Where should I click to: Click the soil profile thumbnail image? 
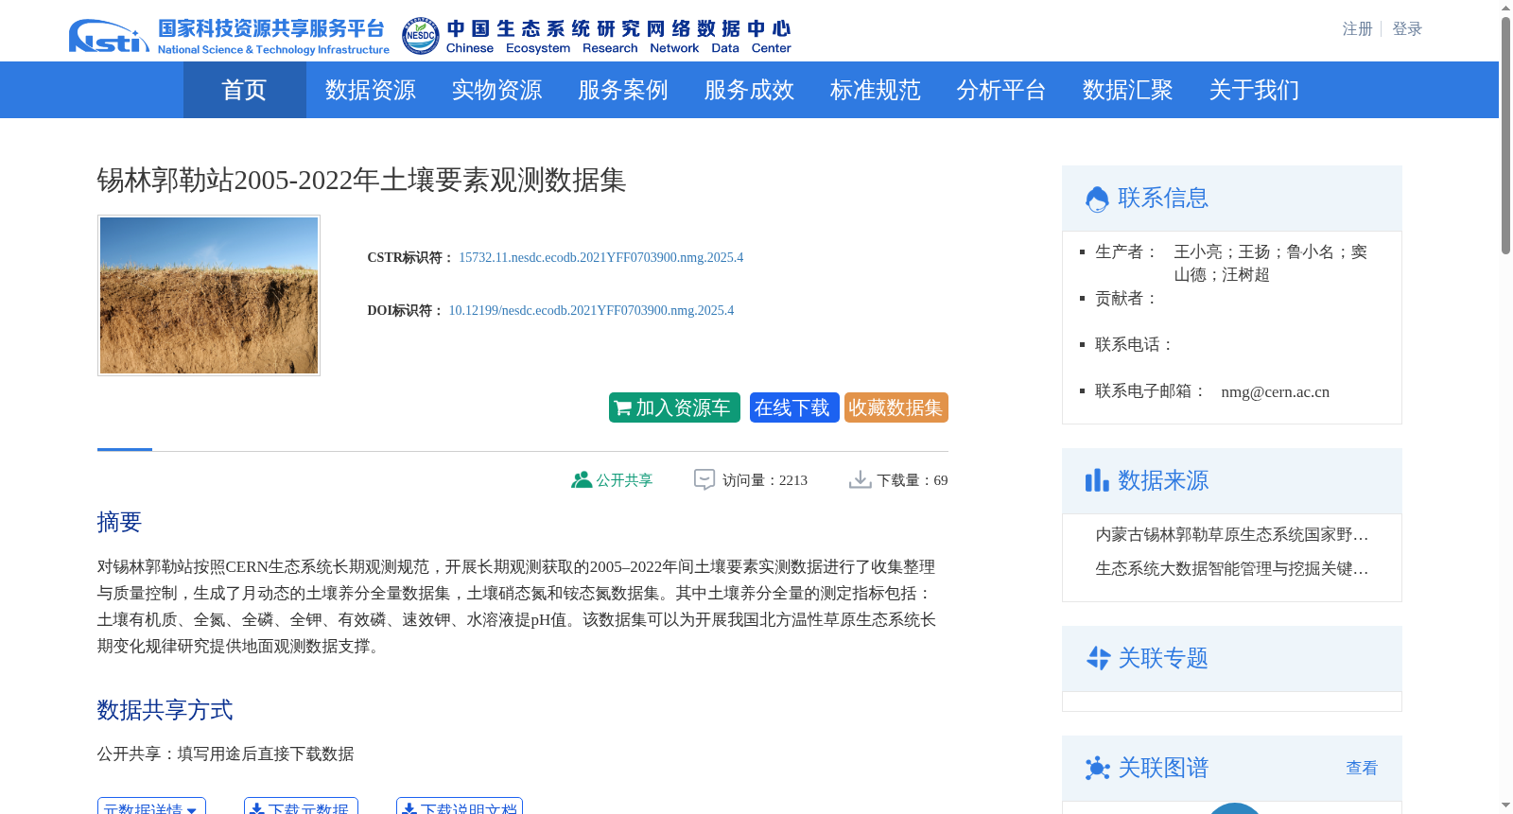click(x=209, y=295)
